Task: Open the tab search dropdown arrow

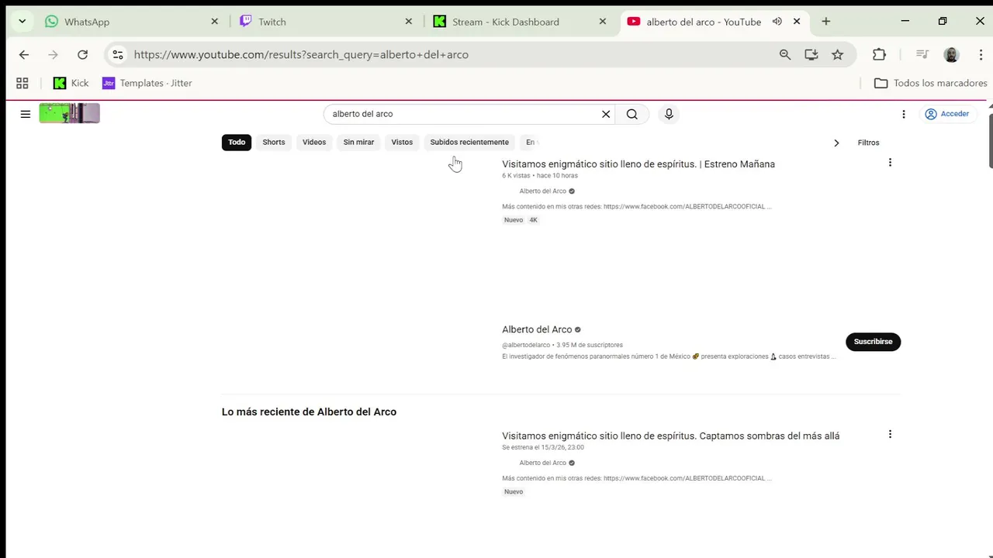Action: pos(22,22)
